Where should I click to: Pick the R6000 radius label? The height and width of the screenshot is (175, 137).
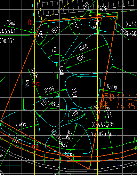click(x=109, y=112)
